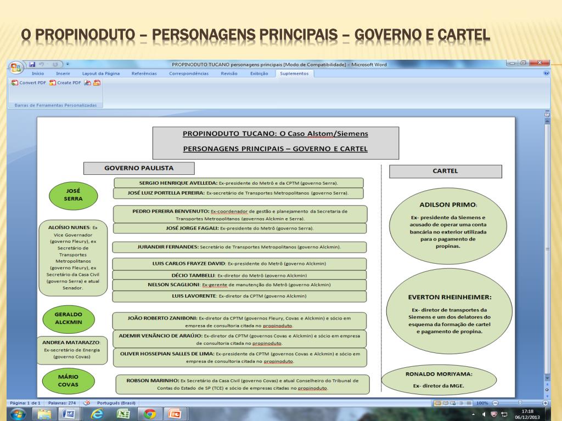This screenshot has height=421, width=562.
Task: Click the 'RONALDO MORIYAMA' ellipse
Action: pos(439,380)
